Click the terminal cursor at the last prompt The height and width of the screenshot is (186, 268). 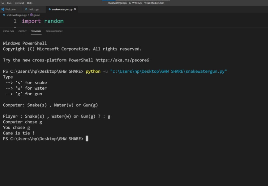[x=87, y=139]
